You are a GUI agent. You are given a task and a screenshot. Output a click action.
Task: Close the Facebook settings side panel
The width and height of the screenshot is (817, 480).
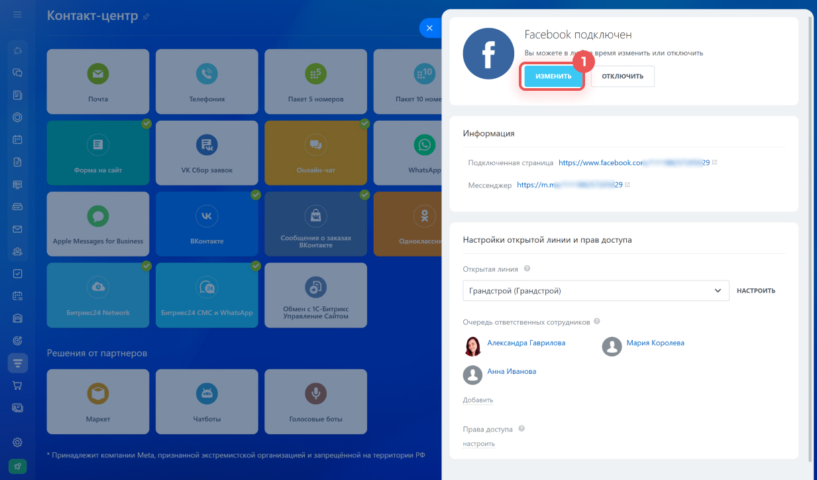click(429, 28)
